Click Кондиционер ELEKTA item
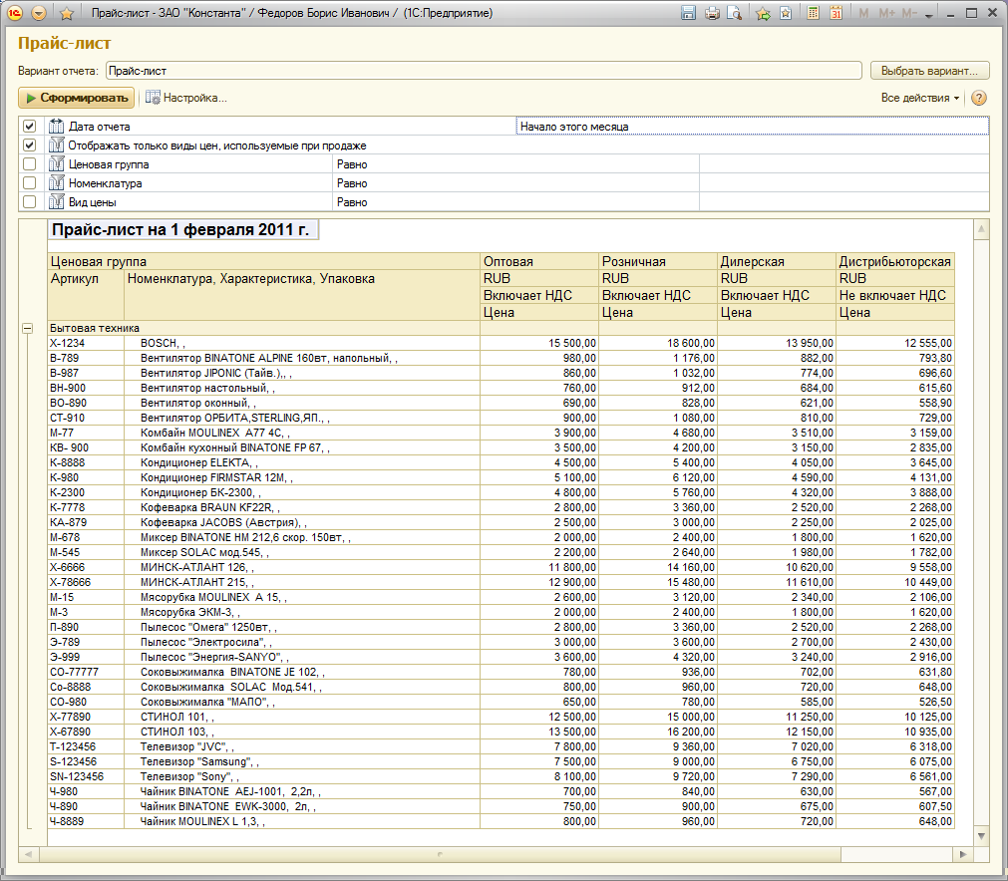 pyautogui.click(x=302, y=462)
